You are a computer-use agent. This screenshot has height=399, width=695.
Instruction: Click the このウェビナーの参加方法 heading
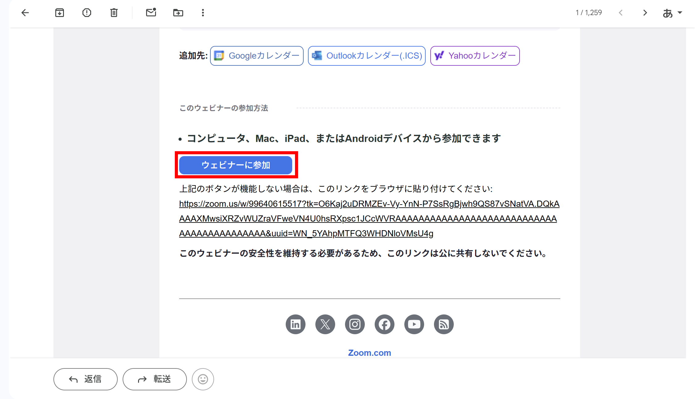click(224, 108)
